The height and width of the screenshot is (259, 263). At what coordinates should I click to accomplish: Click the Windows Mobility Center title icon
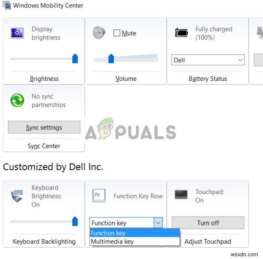click(7, 5)
